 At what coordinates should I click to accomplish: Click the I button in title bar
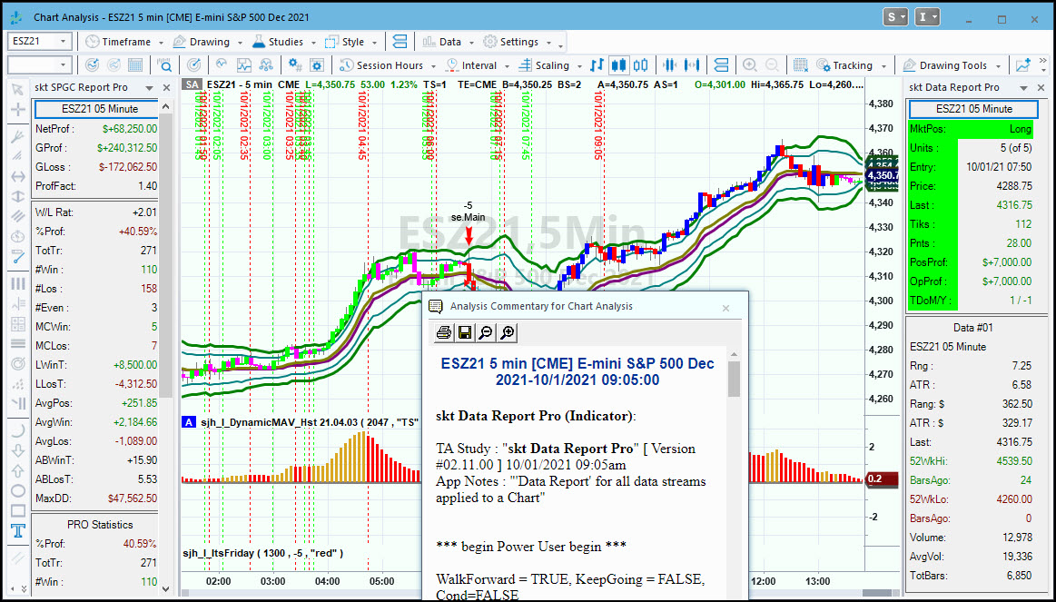(x=927, y=17)
